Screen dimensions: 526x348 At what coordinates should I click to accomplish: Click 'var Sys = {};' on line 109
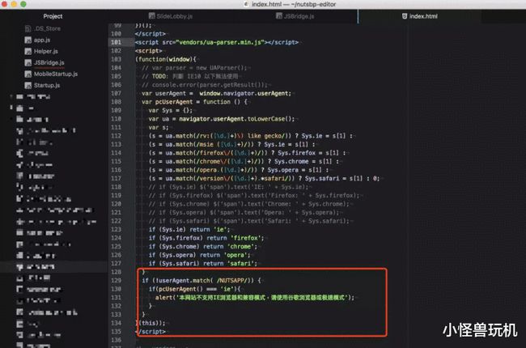pyautogui.click(x=171, y=110)
